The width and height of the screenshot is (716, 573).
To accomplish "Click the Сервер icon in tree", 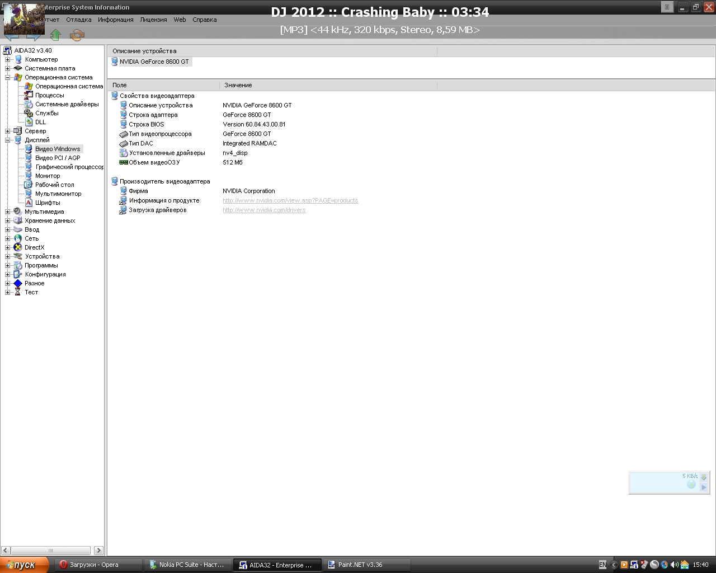I will [x=18, y=131].
